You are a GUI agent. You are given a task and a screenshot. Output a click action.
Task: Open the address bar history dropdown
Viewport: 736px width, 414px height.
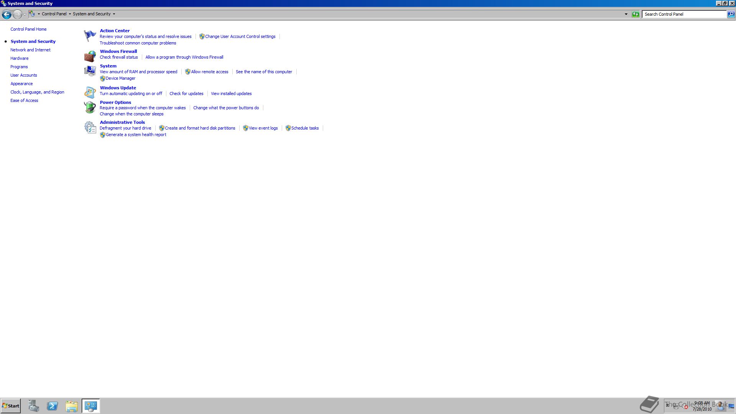tap(626, 14)
